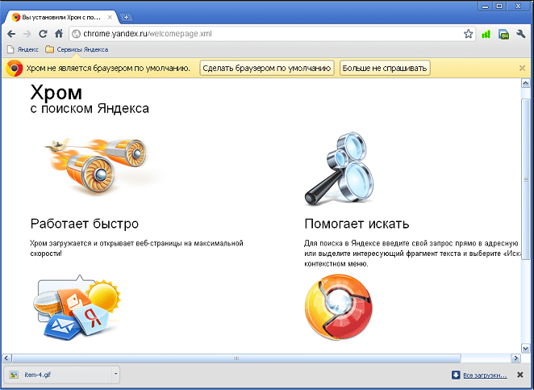The image size is (534, 390).
Task: Expand the item-4.gif download options arrow
Action: [x=115, y=374]
